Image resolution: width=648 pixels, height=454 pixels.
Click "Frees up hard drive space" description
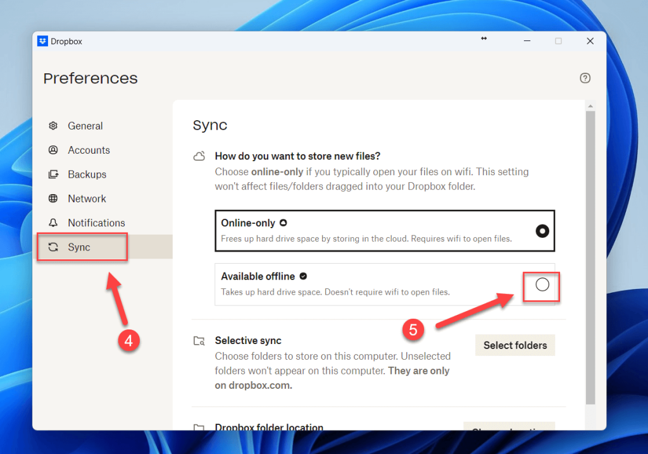[x=366, y=239]
